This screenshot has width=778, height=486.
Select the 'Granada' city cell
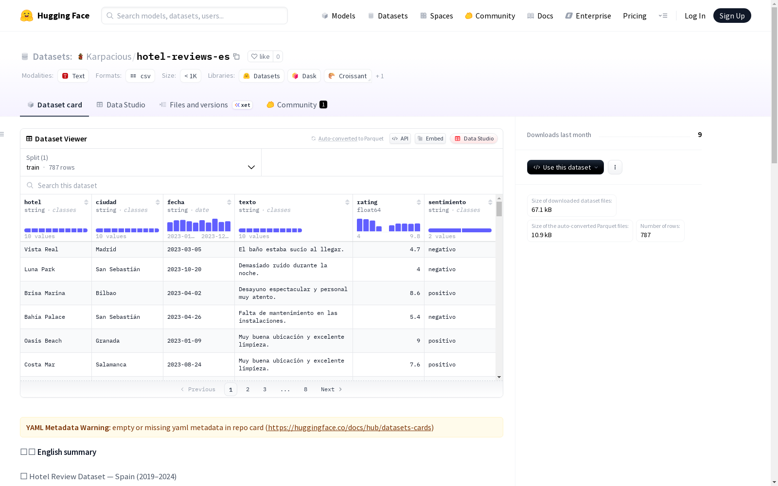(x=127, y=341)
